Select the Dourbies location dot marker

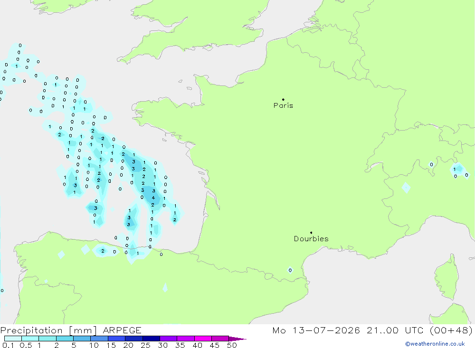[311, 233]
